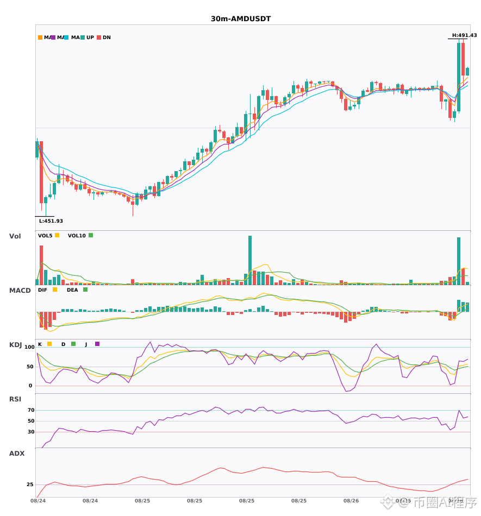Click the yellow DIF legend swatch
Screen dimensions: 481x516
55,290
